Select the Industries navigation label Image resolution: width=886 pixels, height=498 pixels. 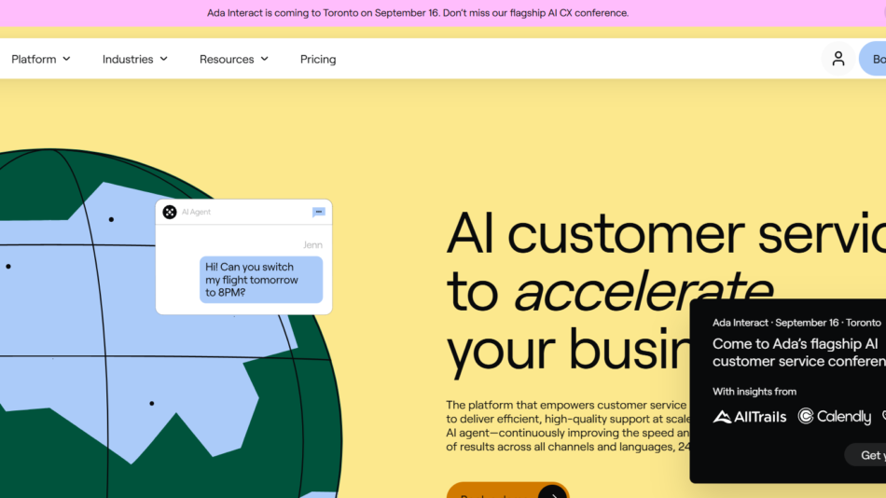point(128,59)
